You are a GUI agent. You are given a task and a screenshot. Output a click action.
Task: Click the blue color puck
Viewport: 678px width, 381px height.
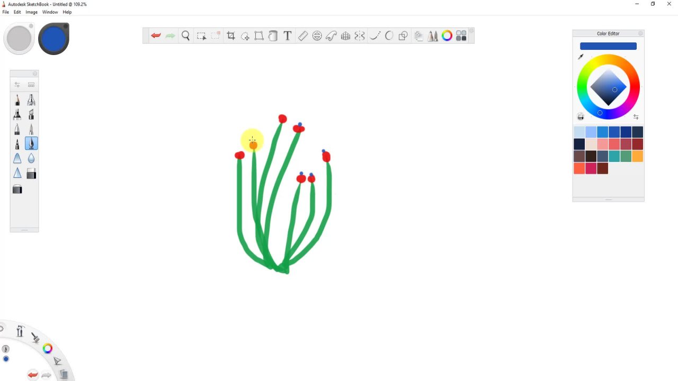(53, 39)
